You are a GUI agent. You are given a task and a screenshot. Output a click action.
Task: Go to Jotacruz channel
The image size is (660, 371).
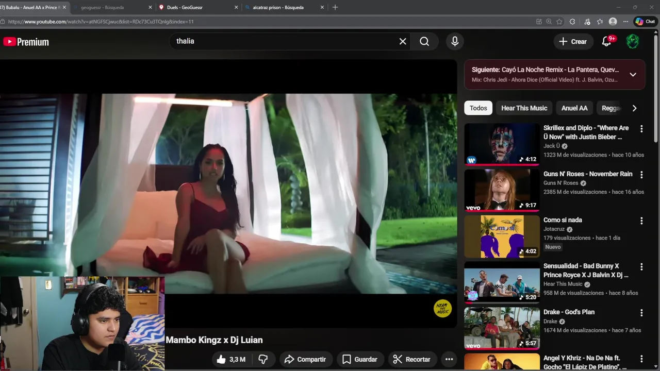[554, 229]
